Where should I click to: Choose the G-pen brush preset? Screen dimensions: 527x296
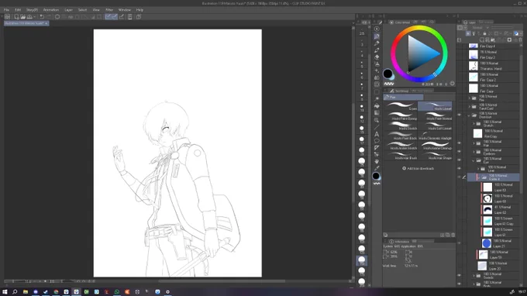[401, 106]
